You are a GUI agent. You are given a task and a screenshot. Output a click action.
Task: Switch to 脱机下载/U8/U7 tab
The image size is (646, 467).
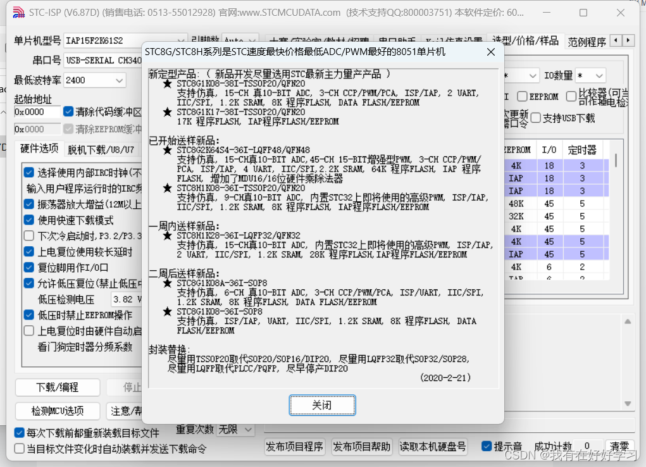[x=101, y=149]
